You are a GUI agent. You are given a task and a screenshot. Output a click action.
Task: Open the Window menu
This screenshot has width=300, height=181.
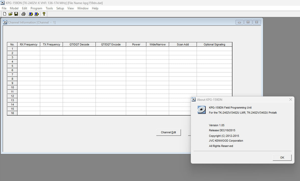[83, 8]
